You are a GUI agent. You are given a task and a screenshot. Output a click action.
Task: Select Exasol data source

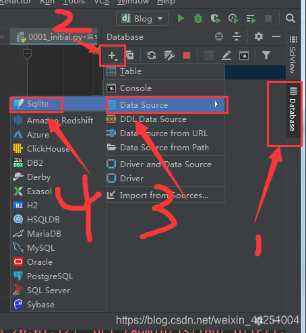click(x=58, y=191)
